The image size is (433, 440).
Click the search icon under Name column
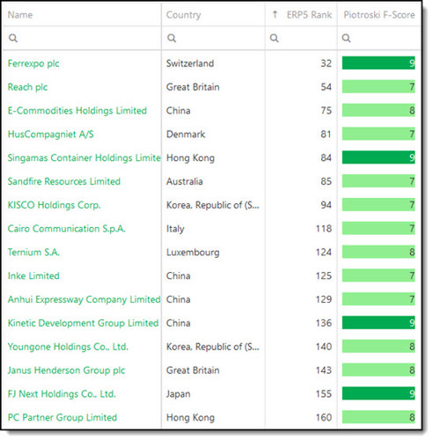(x=13, y=38)
